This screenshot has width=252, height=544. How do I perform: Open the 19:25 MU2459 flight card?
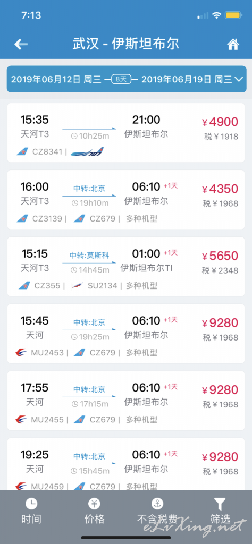point(126,464)
